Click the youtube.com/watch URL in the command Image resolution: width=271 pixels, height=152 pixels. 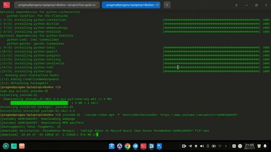click(199, 115)
